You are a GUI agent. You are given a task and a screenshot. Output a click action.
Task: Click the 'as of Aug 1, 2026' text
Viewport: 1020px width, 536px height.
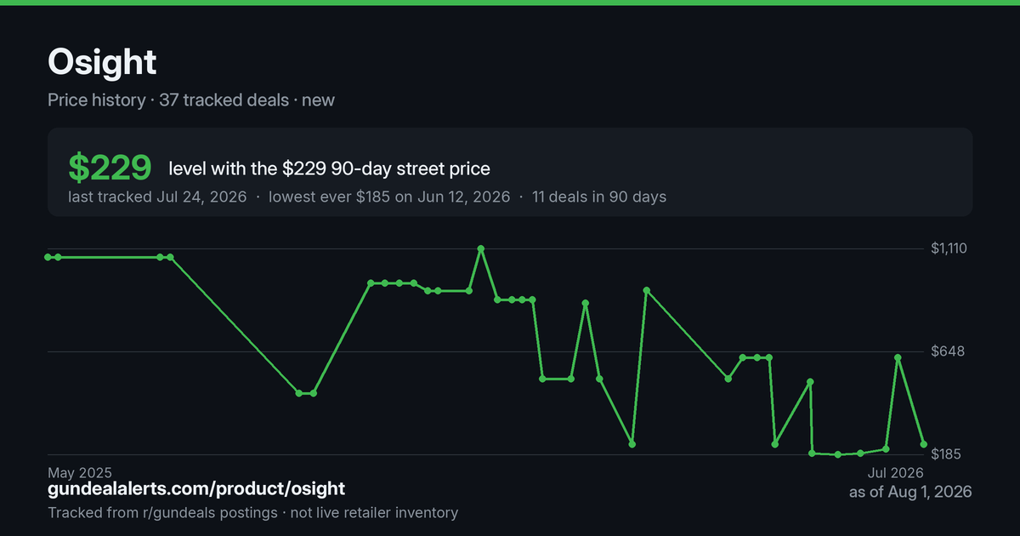tap(910, 492)
